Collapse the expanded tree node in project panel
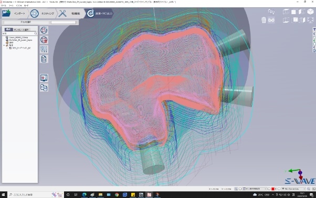The height and width of the screenshot is (198, 316). click(x=4, y=46)
